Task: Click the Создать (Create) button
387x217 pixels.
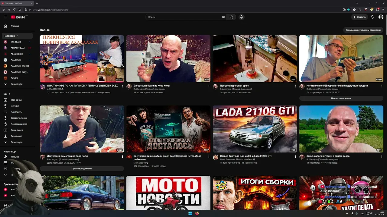Action: coord(359,17)
